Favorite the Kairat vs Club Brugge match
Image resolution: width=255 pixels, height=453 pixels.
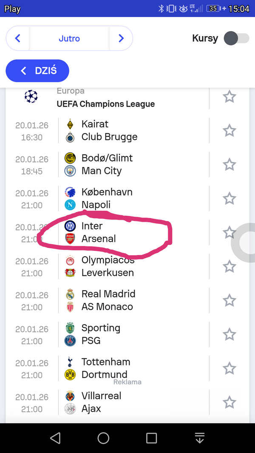[229, 130]
